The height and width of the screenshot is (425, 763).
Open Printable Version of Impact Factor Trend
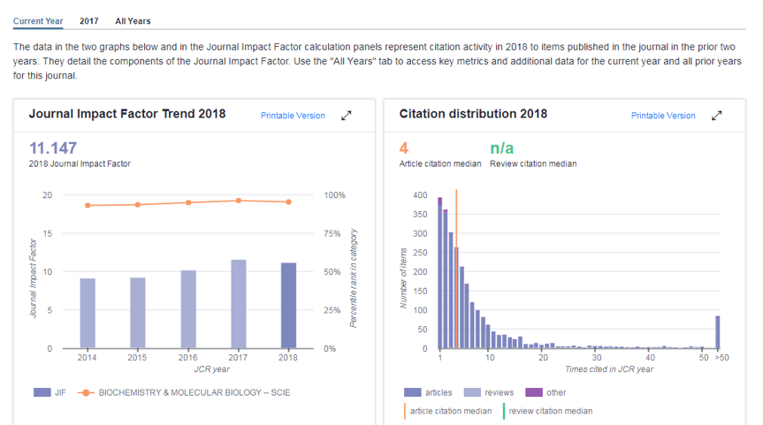(x=293, y=116)
